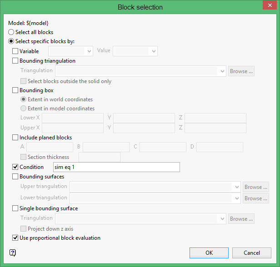Select the specific blocks radio button
This screenshot has width=280, height=267.
click(x=11, y=41)
